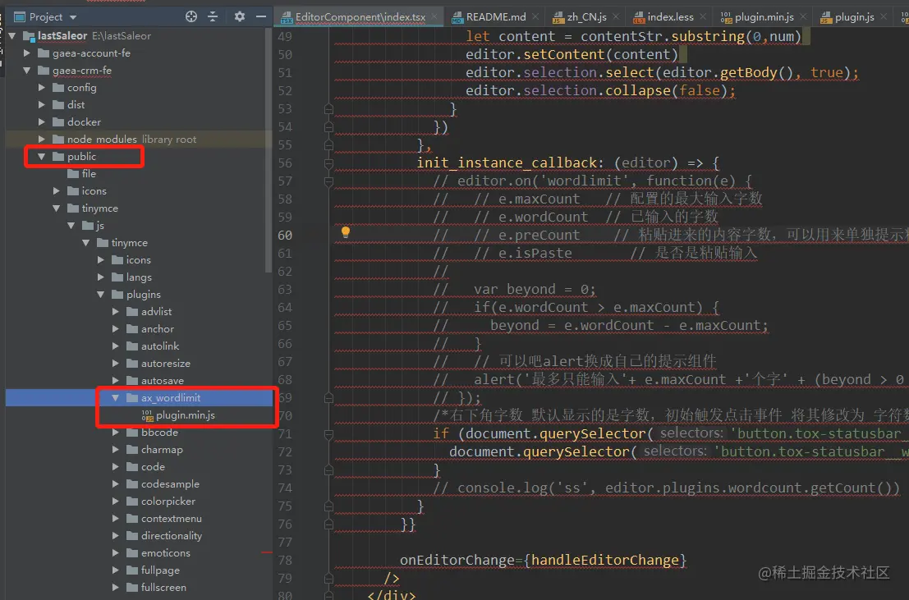Close the zh_CN.js tab
909x600 pixels.
616,16
